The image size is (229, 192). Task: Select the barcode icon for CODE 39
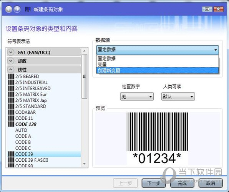click(11, 154)
